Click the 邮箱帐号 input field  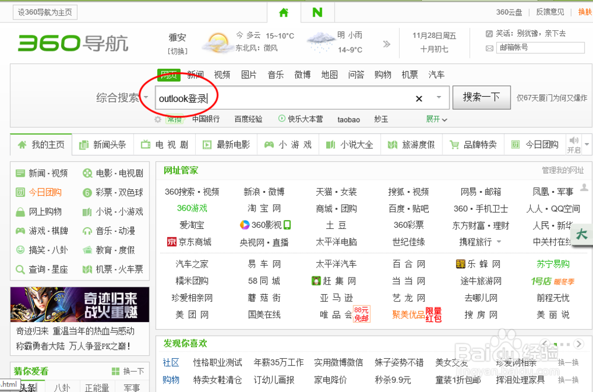pyautogui.click(x=540, y=47)
